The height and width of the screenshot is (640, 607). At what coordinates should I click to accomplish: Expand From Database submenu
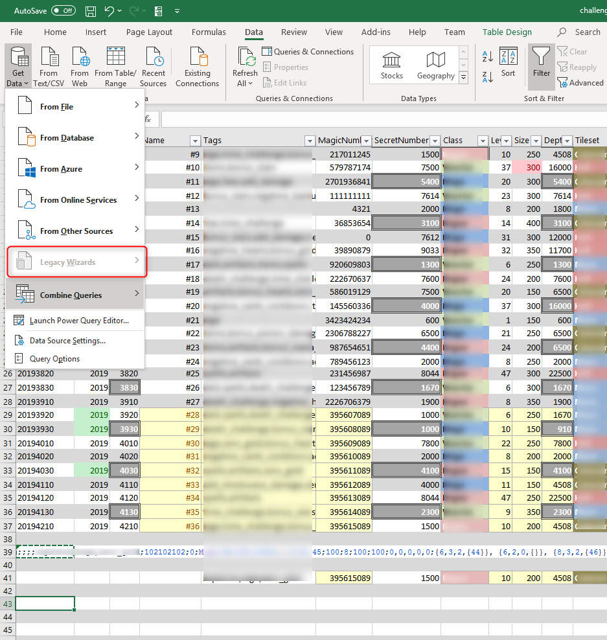coord(76,137)
